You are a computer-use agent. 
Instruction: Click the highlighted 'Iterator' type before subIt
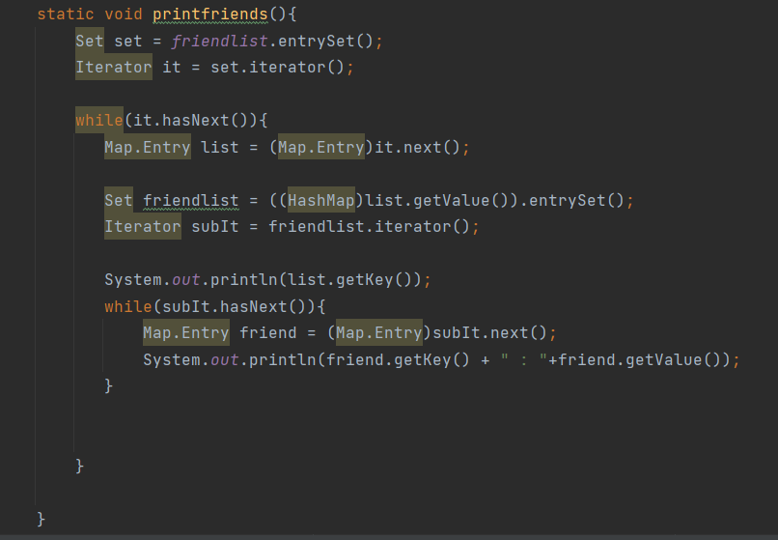tap(143, 227)
